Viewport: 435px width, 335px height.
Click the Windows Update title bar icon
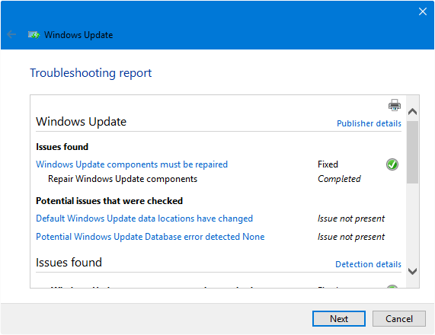point(34,35)
